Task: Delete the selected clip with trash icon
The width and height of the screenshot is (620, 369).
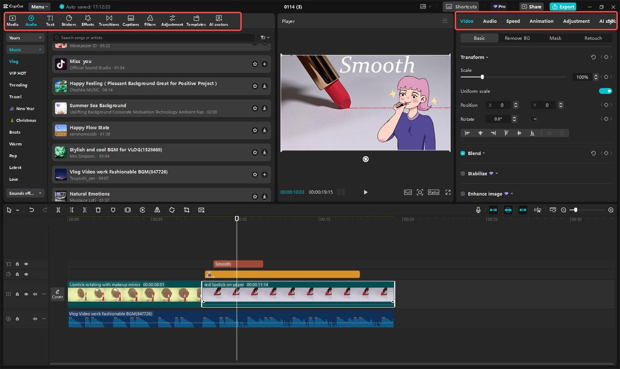Action: point(98,210)
